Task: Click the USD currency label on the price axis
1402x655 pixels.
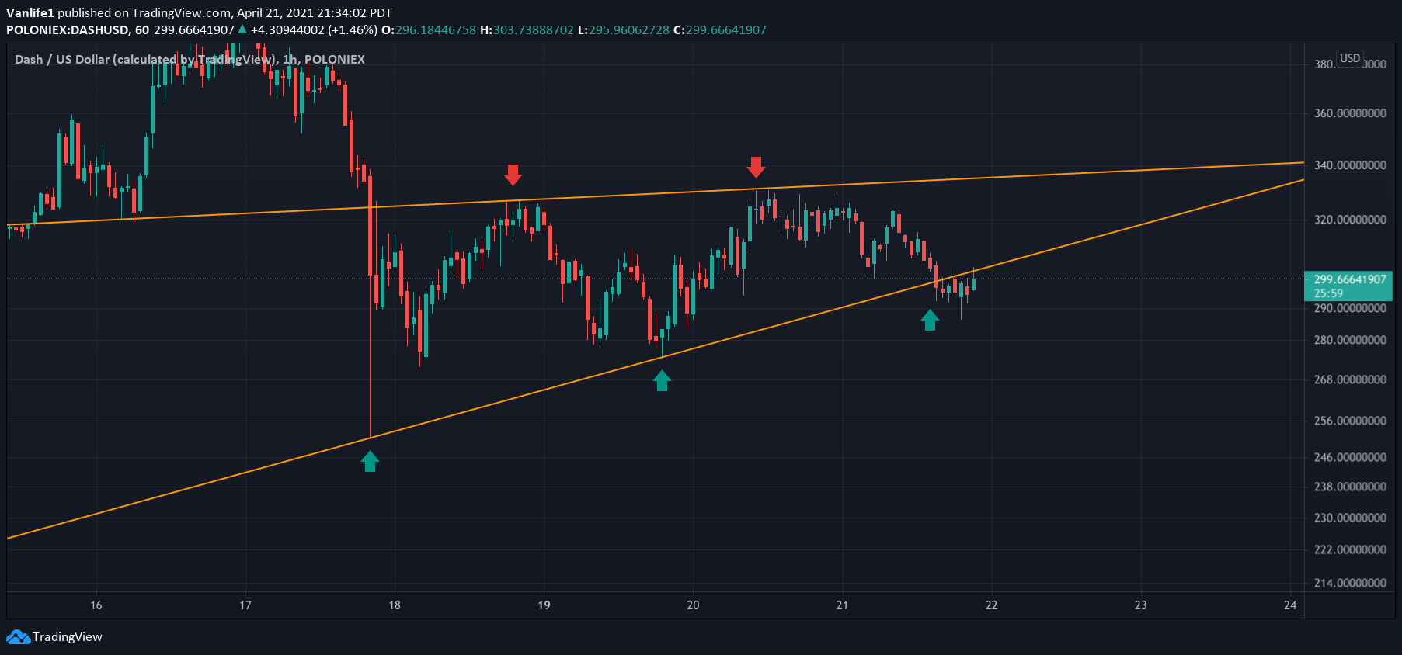Action: (x=1350, y=58)
